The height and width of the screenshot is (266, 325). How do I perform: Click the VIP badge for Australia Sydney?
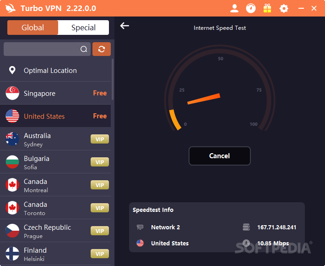[100, 139]
